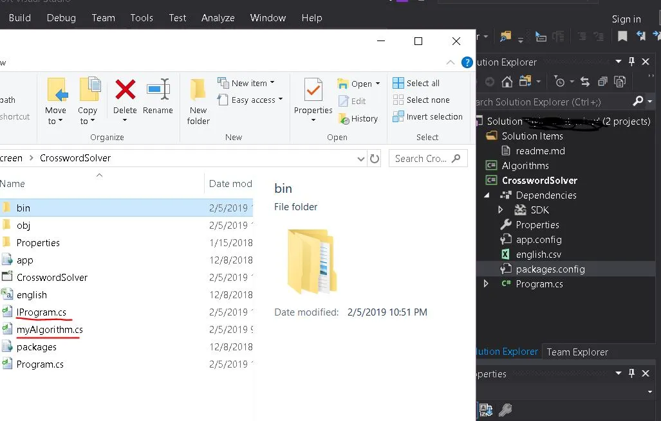Image resolution: width=661 pixels, height=421 pixels.
Task: Refresh the CrosswordSolver folder view
Action: point(375,159)
